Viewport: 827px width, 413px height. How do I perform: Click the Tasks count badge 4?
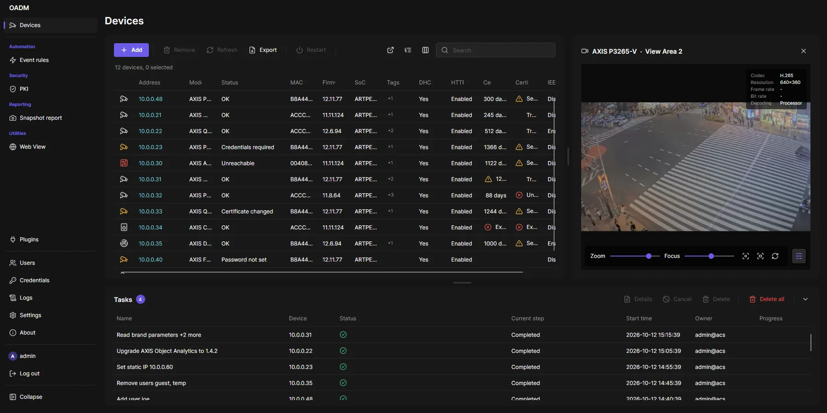tap(141, 299)
